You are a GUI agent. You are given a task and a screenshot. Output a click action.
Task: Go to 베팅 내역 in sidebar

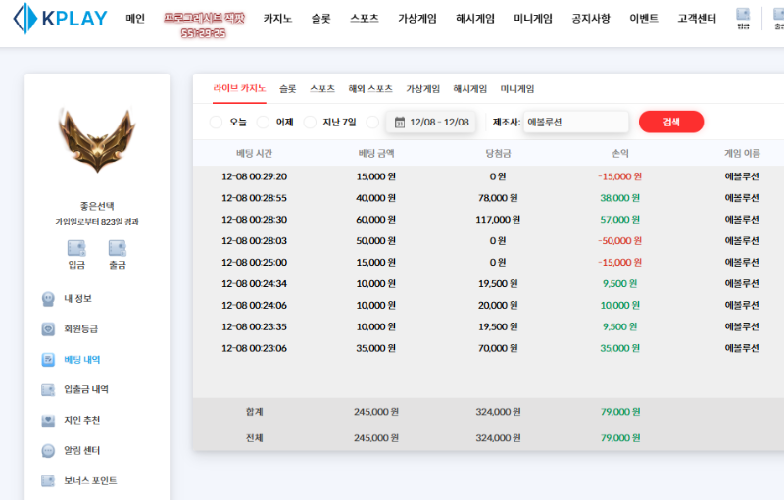click(82, 360)
